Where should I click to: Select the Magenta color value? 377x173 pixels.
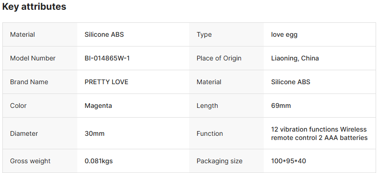(x=98, y=106)
